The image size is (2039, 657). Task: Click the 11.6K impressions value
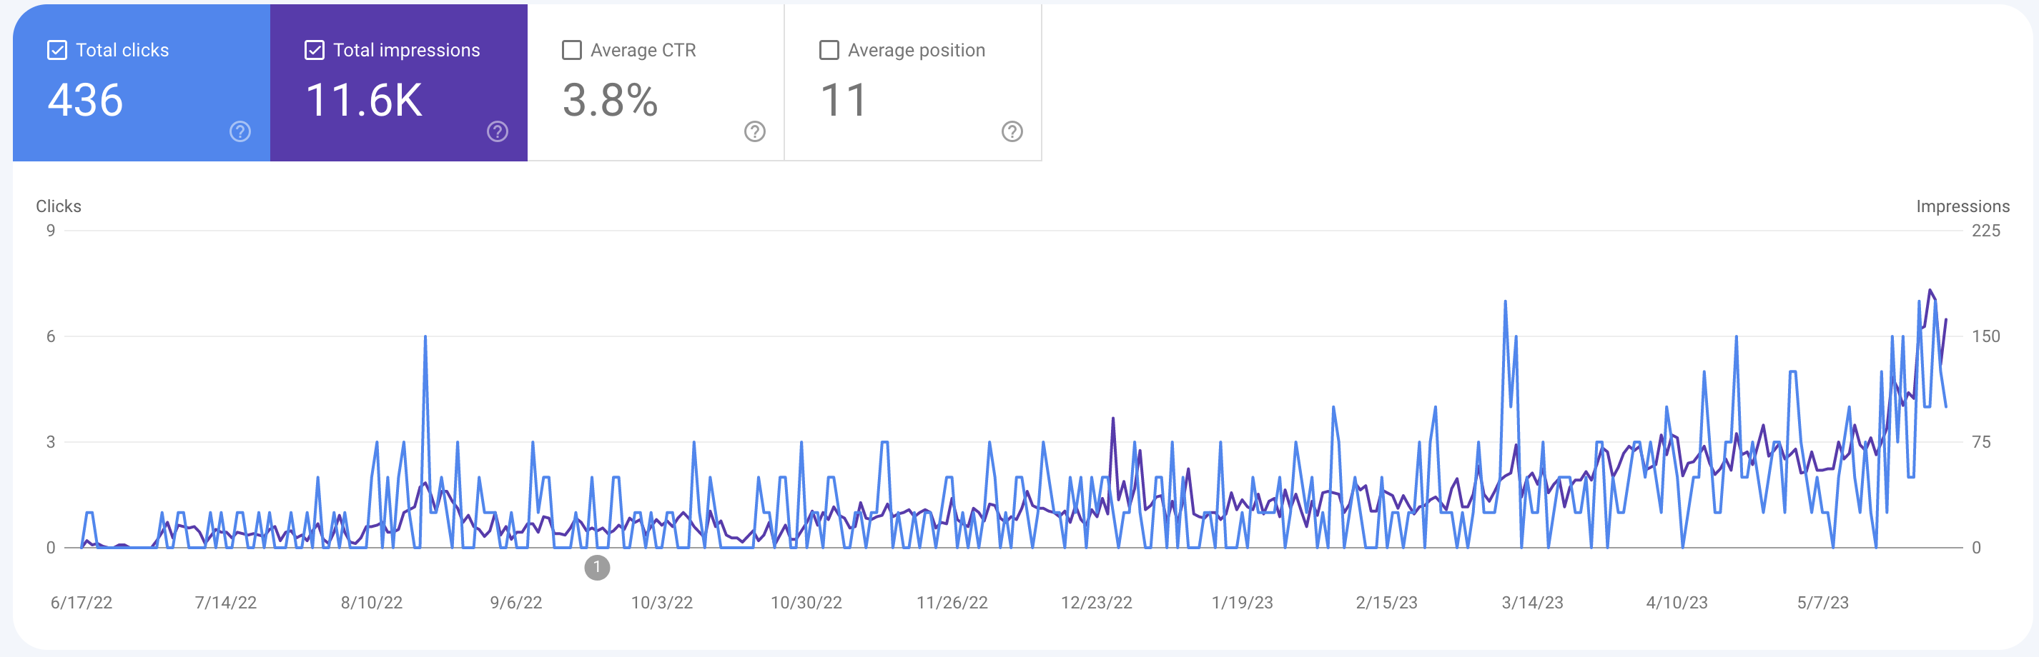[x=364, y=101]
